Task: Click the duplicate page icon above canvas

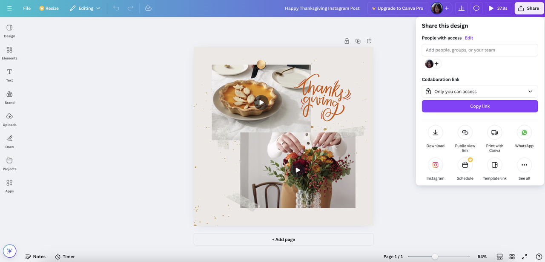Action: pyautogui.click(x=358, y=41)
